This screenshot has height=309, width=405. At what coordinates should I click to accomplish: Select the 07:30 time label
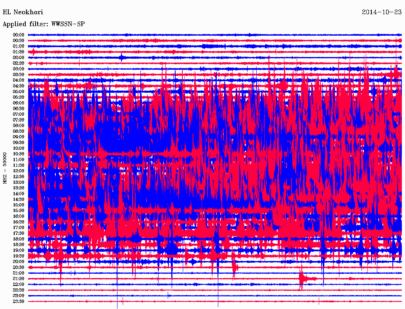point(18,120)
